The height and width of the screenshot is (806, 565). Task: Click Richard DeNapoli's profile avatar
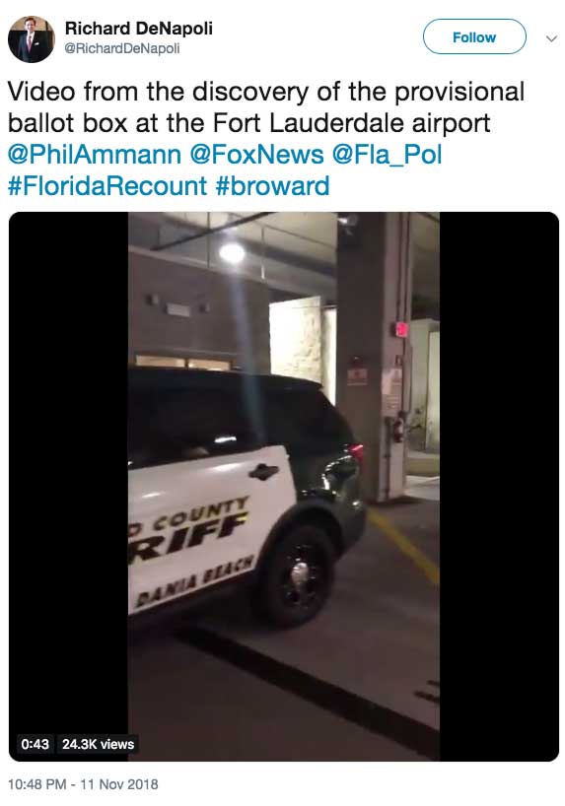[31, 39]
